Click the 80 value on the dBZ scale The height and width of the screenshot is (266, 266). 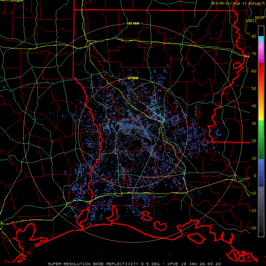click(x=254, y=36)
